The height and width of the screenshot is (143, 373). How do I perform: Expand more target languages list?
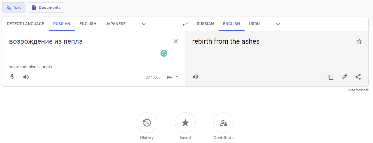(278, 24)
